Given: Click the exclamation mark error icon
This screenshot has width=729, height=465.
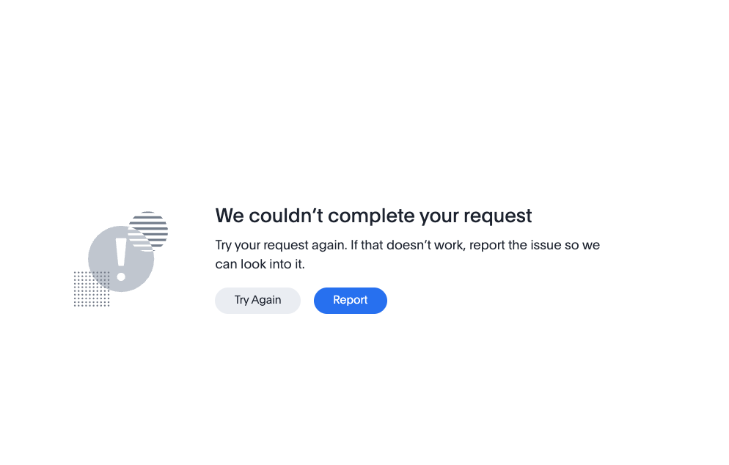Looking at the screenshot, I should point(122,260).
